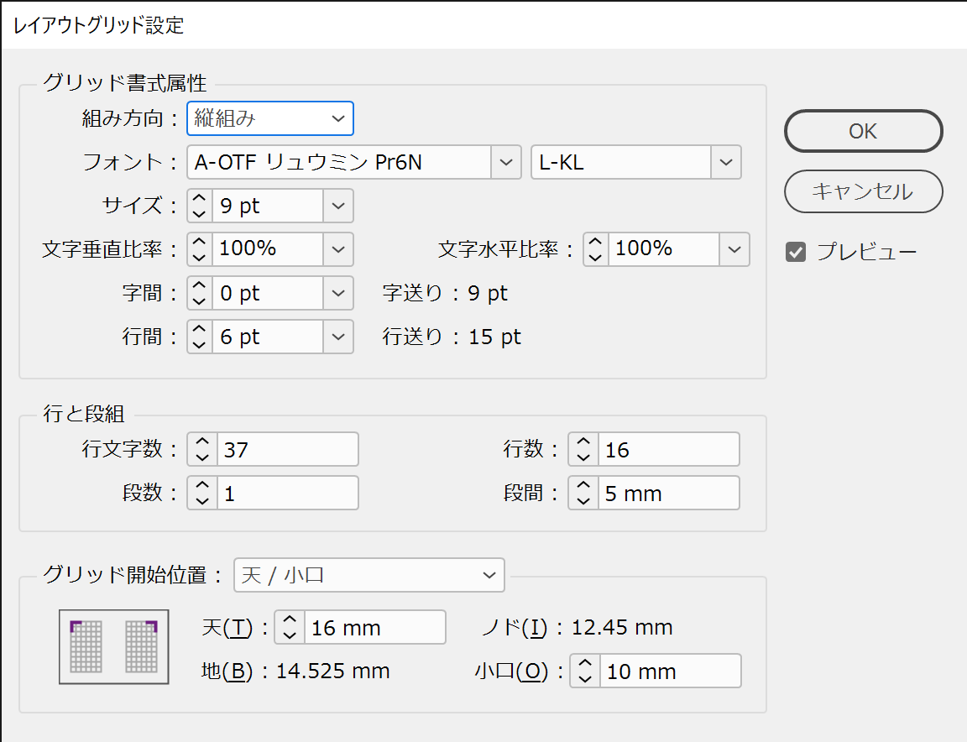Increase 文字垂直比率 with up stepper arrow

pyautogui.click(x=199, y=241)
